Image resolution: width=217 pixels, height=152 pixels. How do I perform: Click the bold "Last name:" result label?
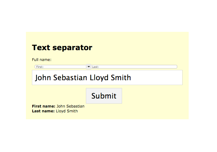pyautogui.click(x=43, y=111)
